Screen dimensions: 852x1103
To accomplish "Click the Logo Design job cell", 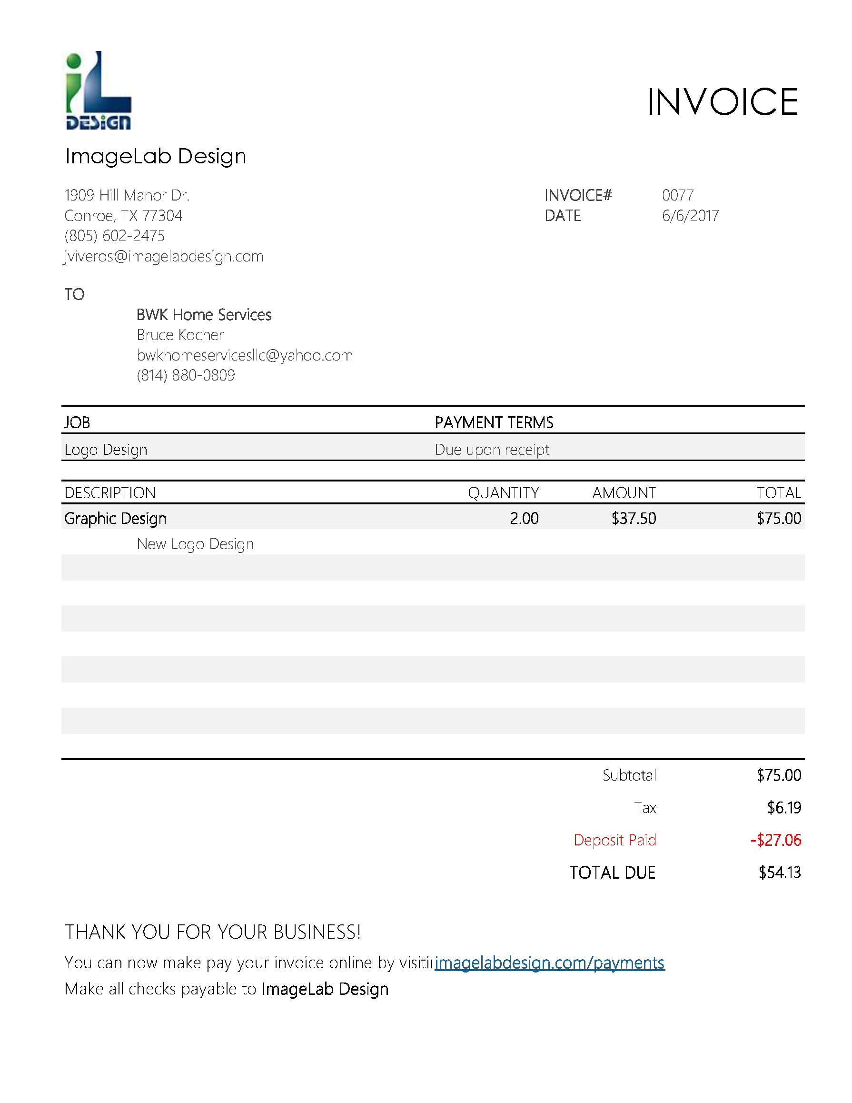I will tap(106, 450).
